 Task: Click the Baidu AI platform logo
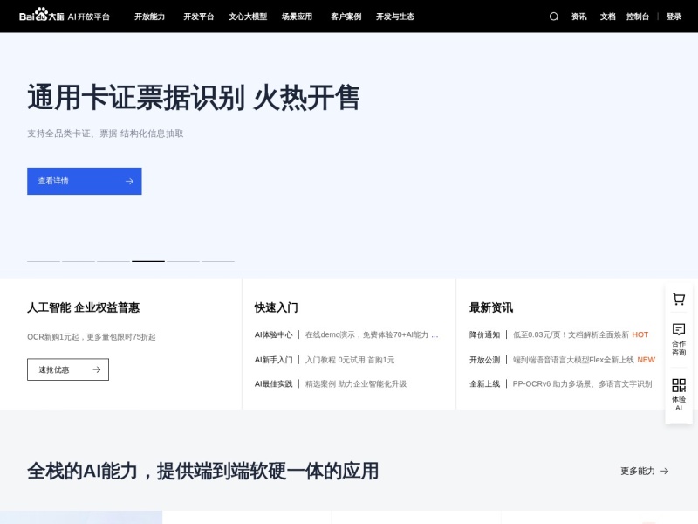click(65, 16)
